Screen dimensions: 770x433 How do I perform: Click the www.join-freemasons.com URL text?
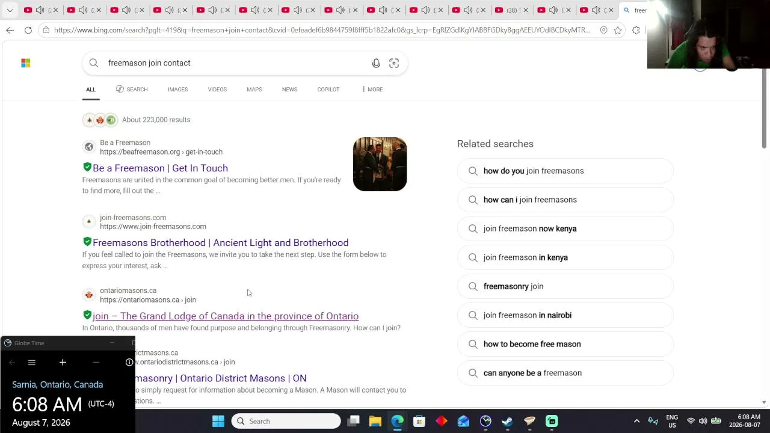(x=153, y=227)
